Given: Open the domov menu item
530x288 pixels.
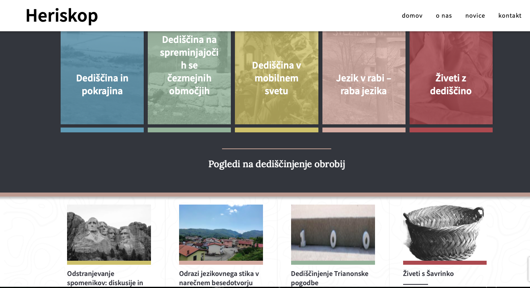Looking at the screenshot, I should tap(412, 16).
